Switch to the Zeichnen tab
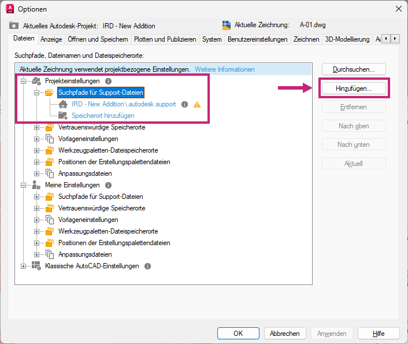Screen dimensions: 408x344 (x=306, y=39)
